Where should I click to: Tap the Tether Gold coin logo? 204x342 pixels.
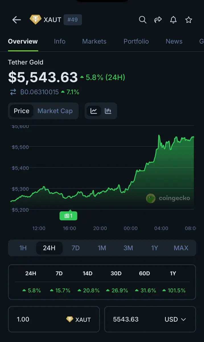35,20
